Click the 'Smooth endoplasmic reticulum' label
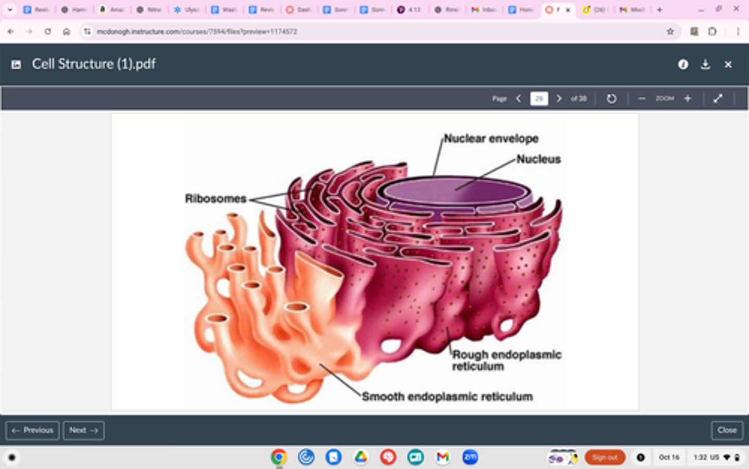 click(x=447, y=397)
